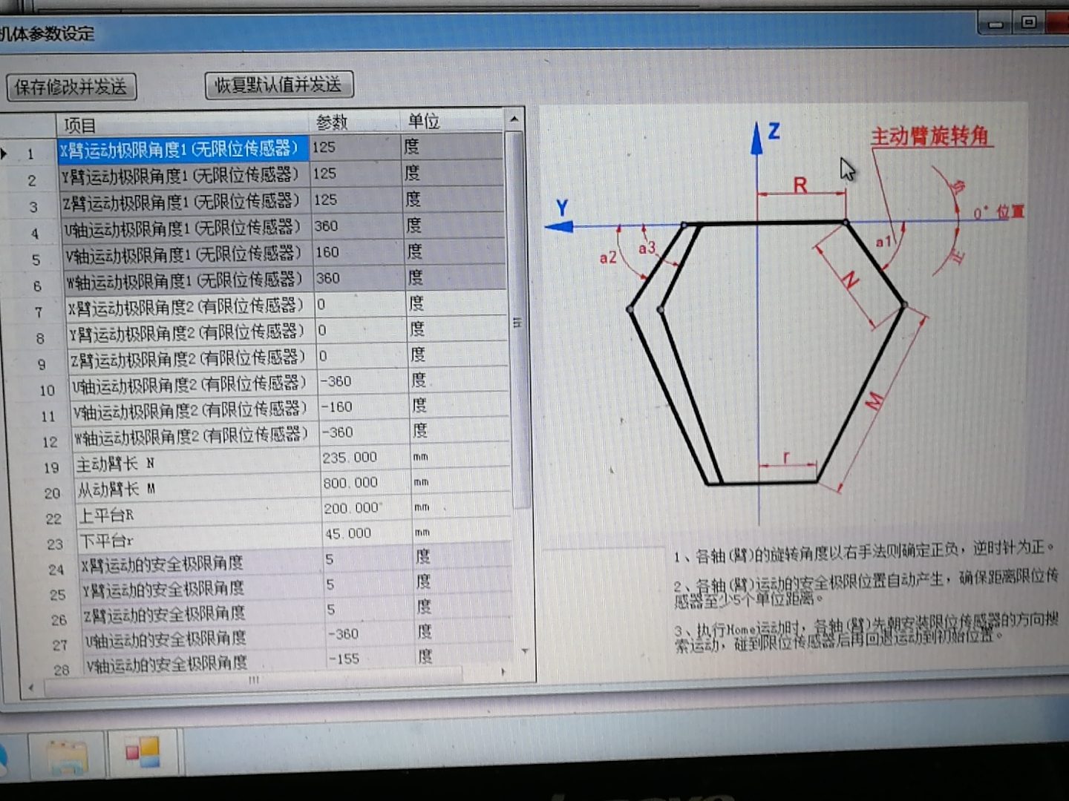Click the horizontal scroll-left arrow
1069x801 pixels.
tap(31, 688)
